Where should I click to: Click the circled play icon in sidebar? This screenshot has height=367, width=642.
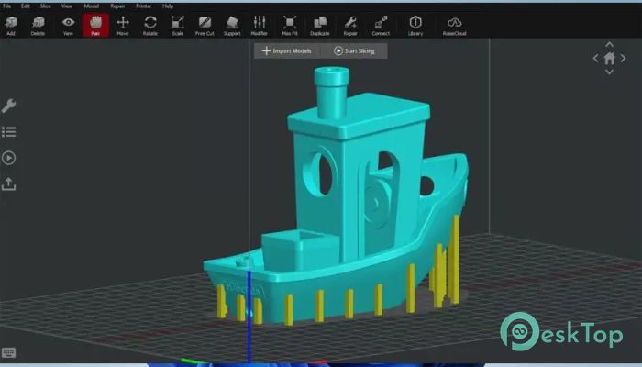[8, 158]
